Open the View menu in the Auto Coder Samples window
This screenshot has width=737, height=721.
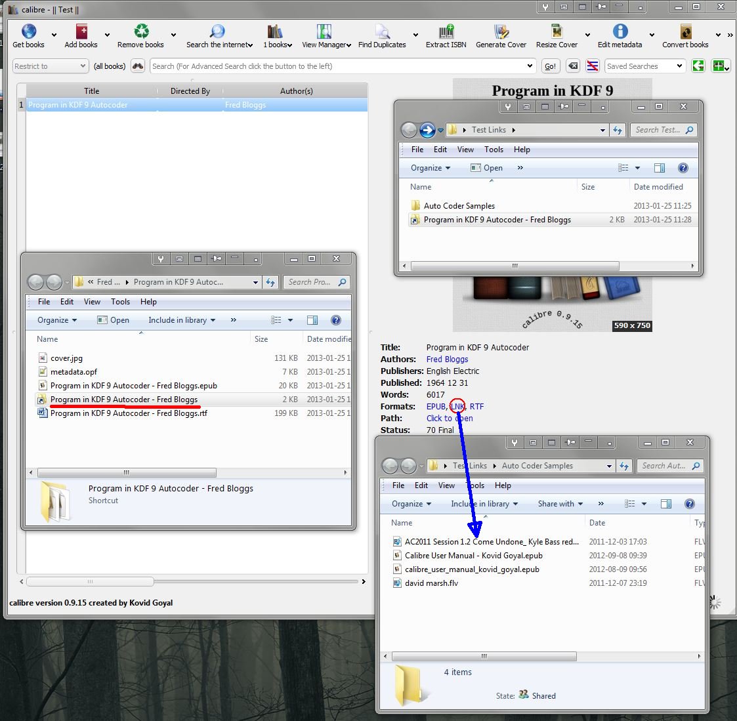point(446,485)
